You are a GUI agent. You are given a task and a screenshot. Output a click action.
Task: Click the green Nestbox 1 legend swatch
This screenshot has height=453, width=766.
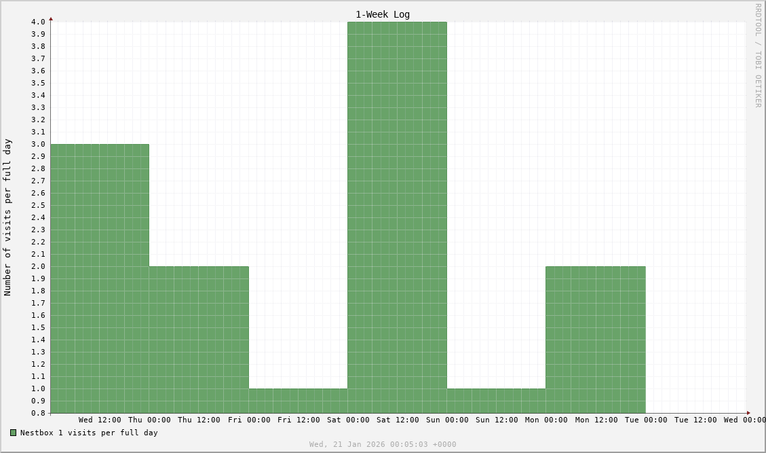[13, 433]
